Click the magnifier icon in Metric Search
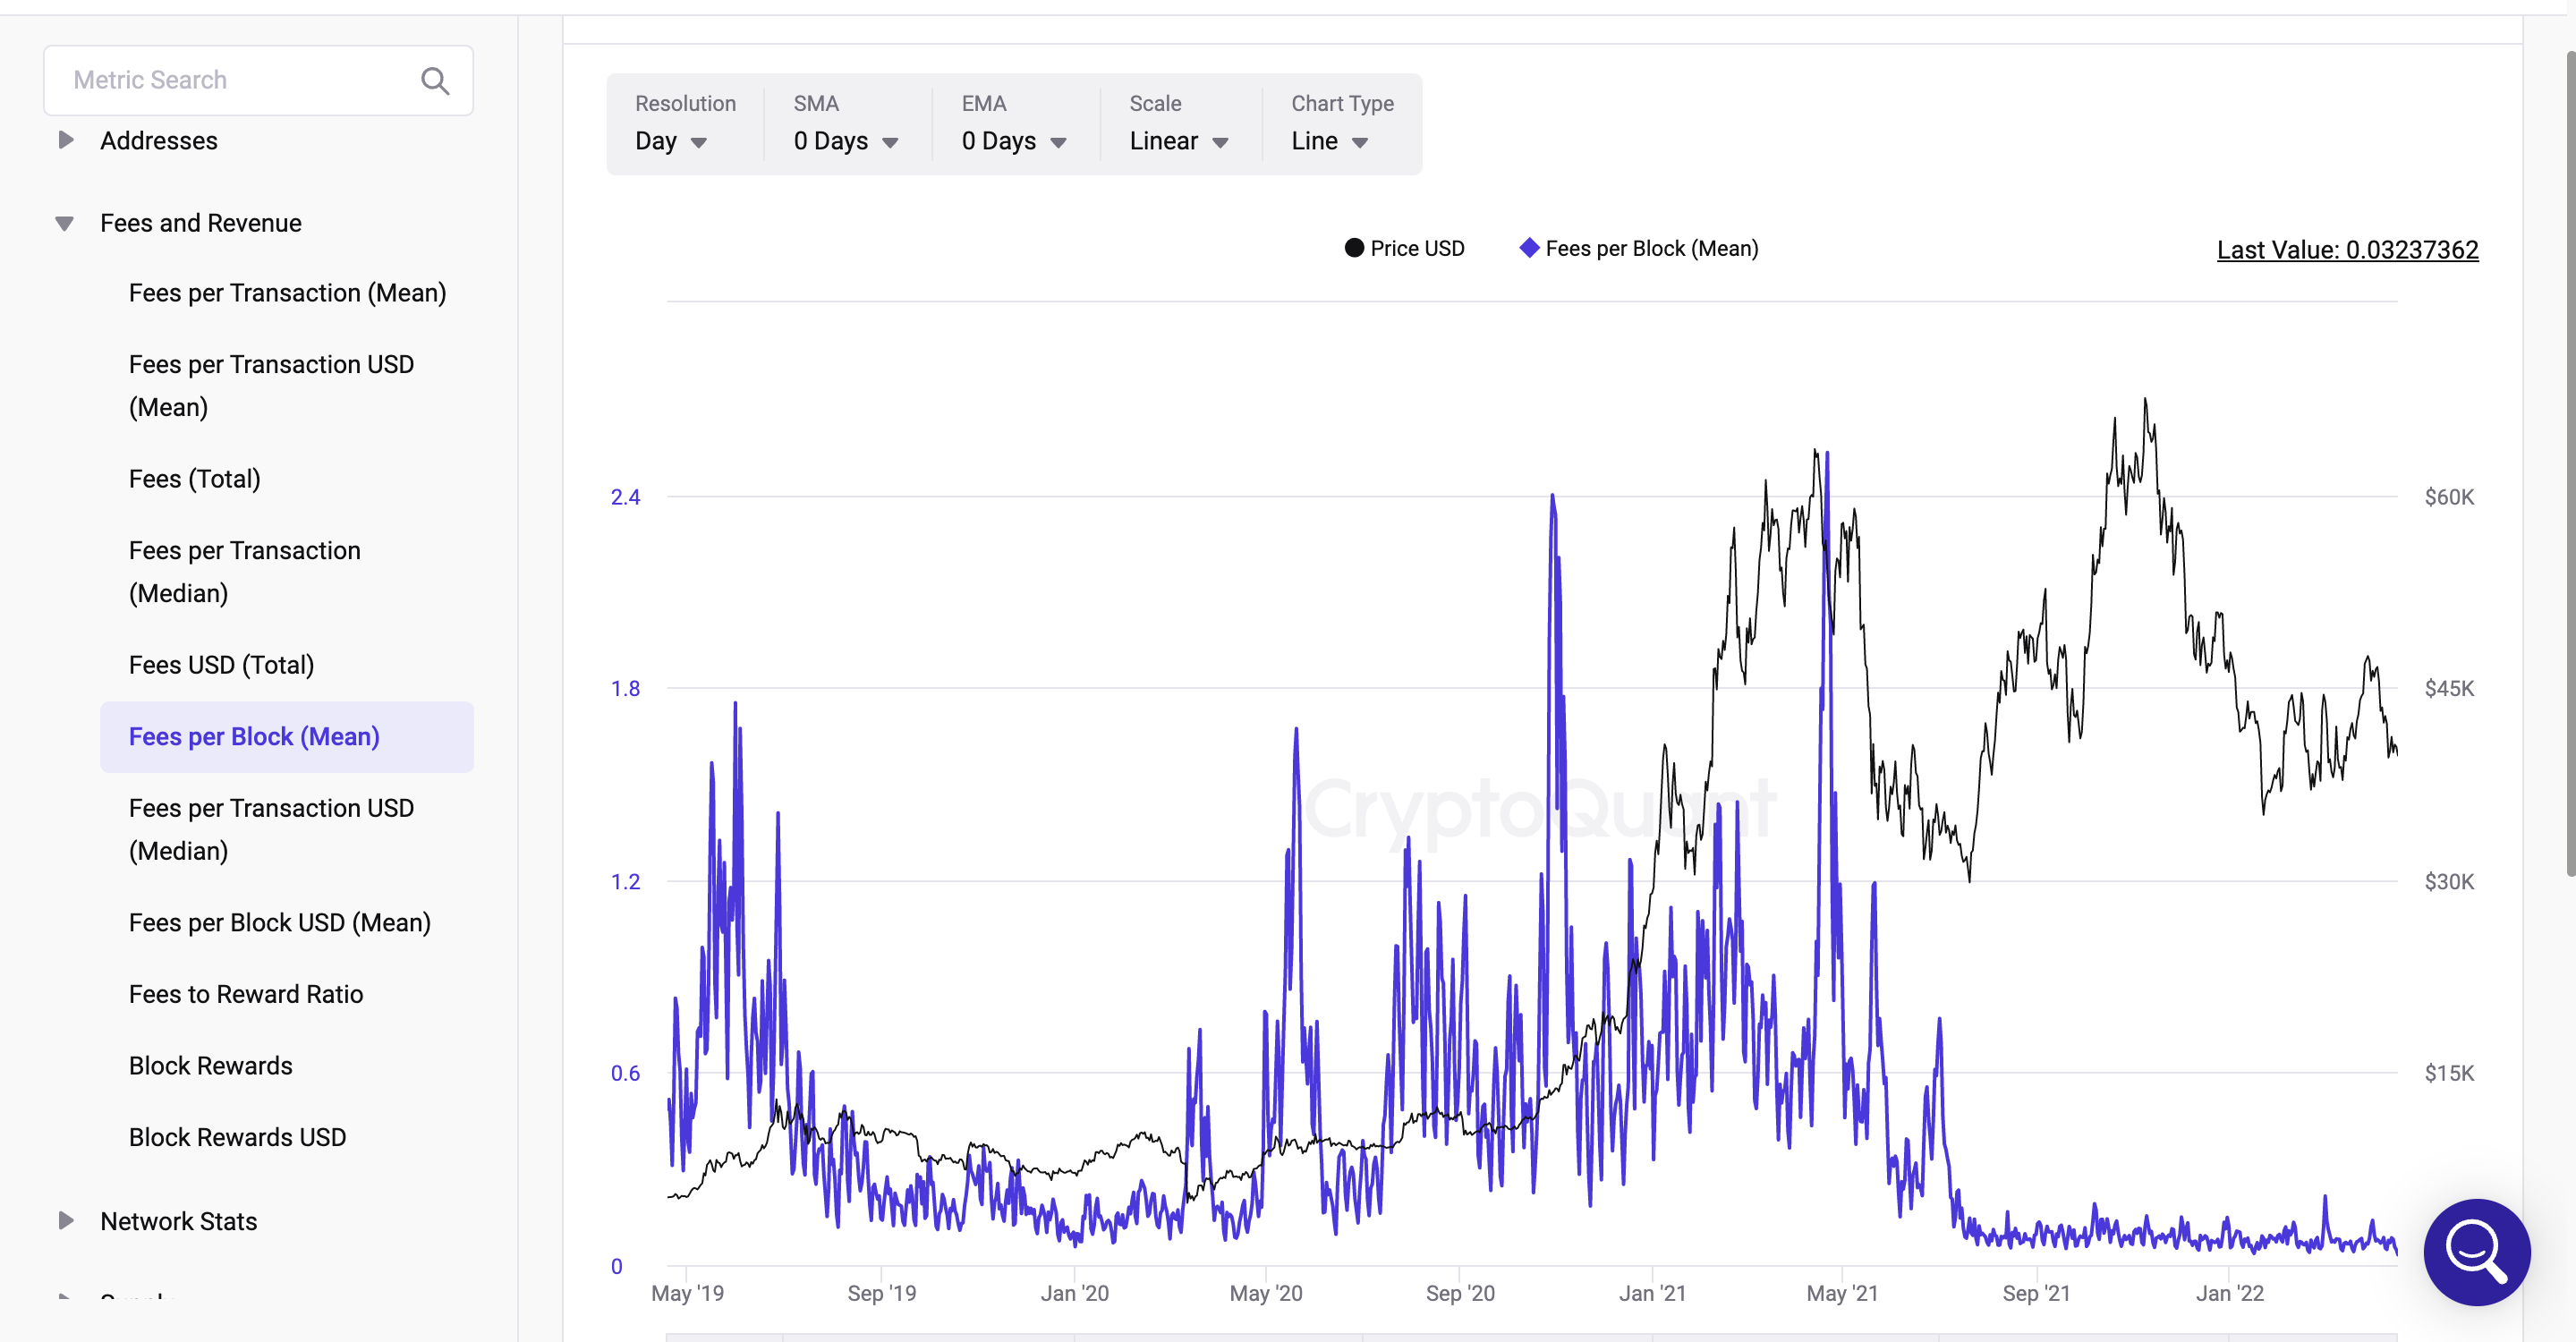The height and width of the screenshot is (1342, 2576). (434, 80)
